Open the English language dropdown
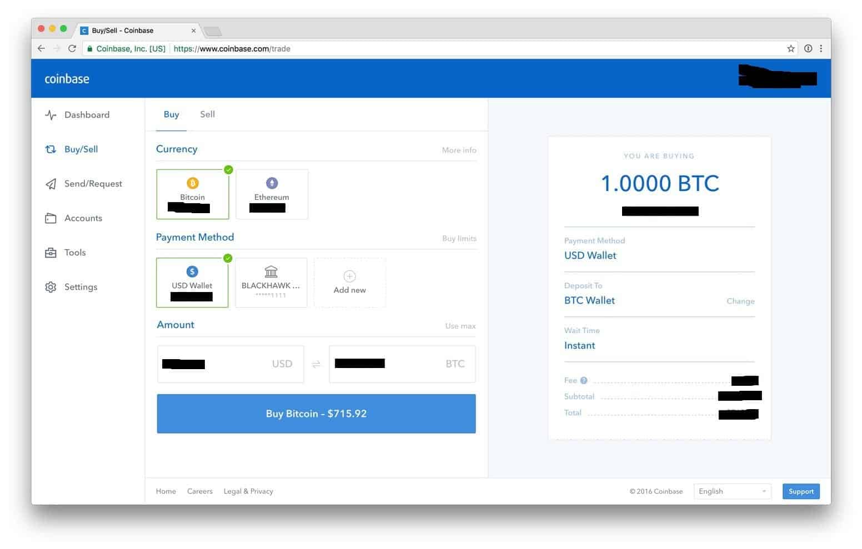 732,491
